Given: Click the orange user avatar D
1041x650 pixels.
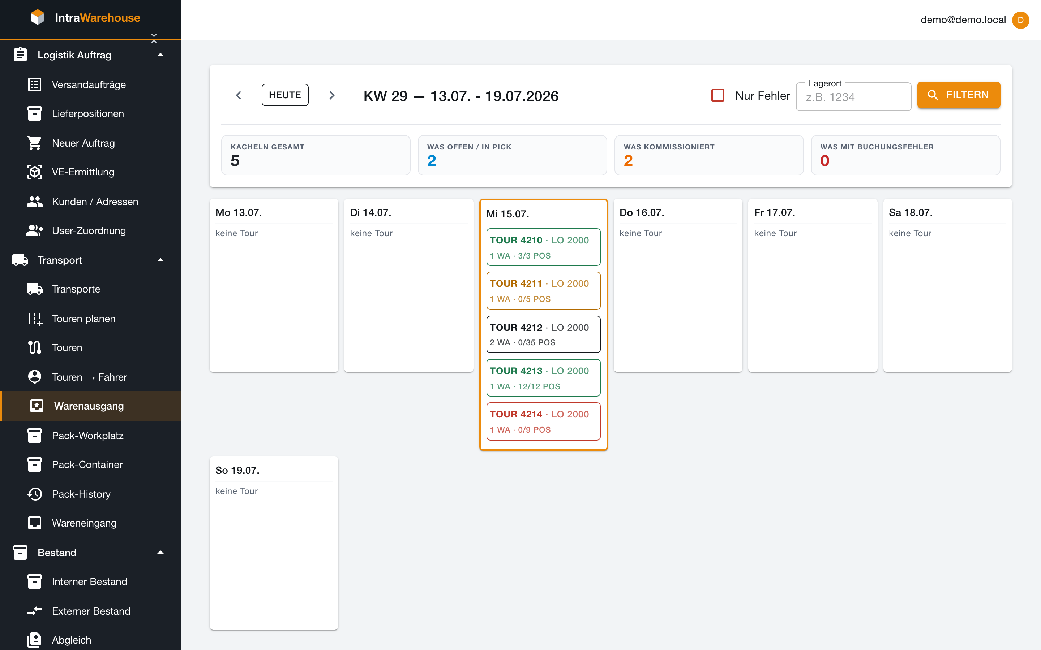Looking at the screenshot, I should pos(1020,20).
